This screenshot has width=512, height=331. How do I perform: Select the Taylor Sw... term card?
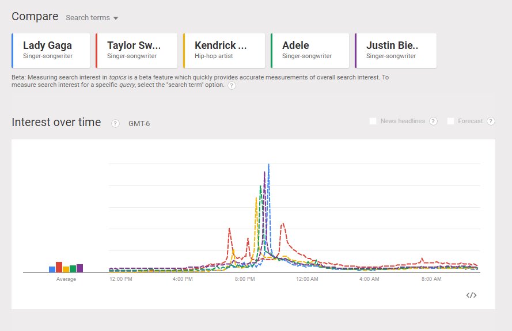[136, 51]
